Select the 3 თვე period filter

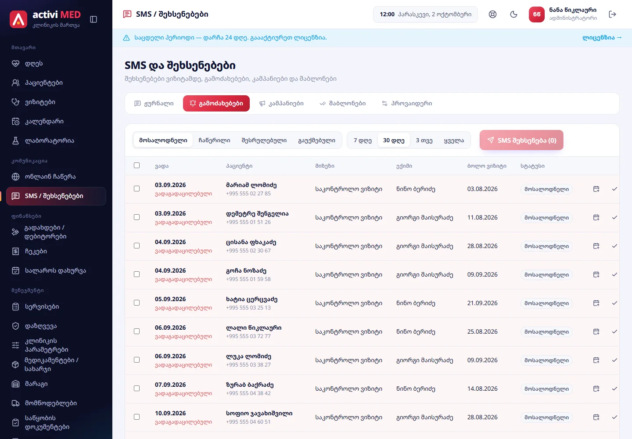pos(424,140)
